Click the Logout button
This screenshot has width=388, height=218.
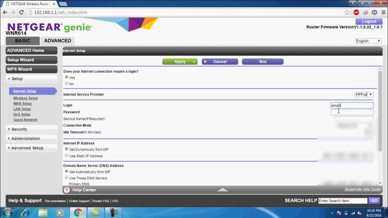click(x=369, y=21)
